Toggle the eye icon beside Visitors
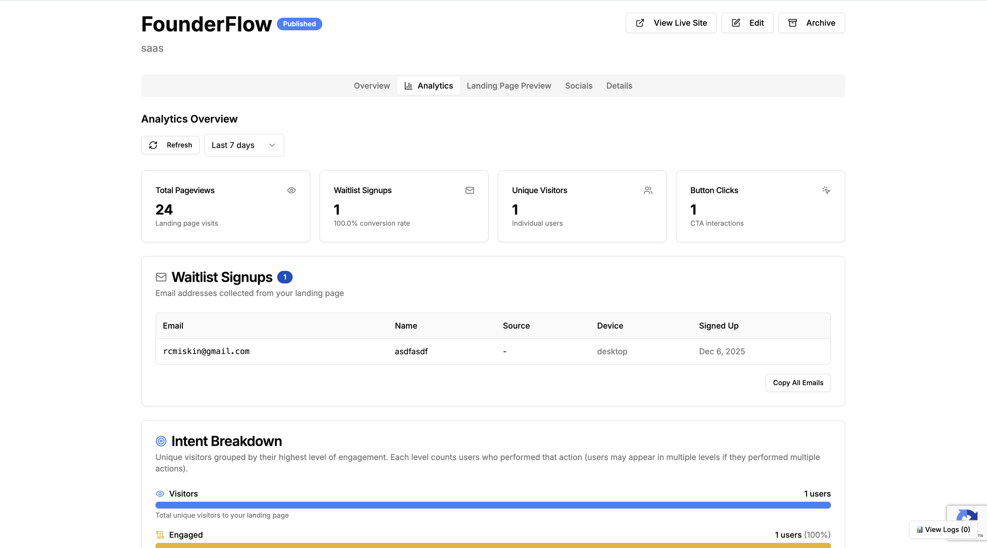Screen dimensions: 987x548 [161, 494]
